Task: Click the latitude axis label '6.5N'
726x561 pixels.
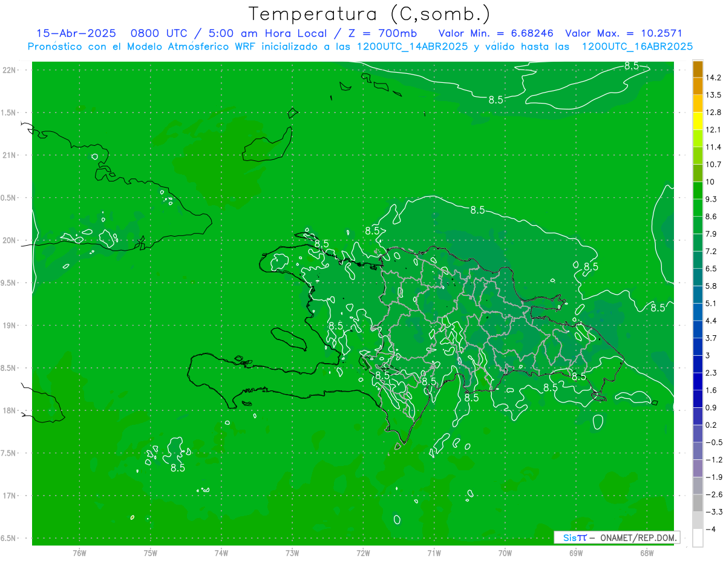Action: [x=9, y=539]
